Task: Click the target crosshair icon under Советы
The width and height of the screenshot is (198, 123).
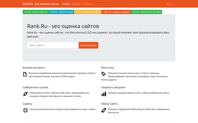Action: click(25, 110)
